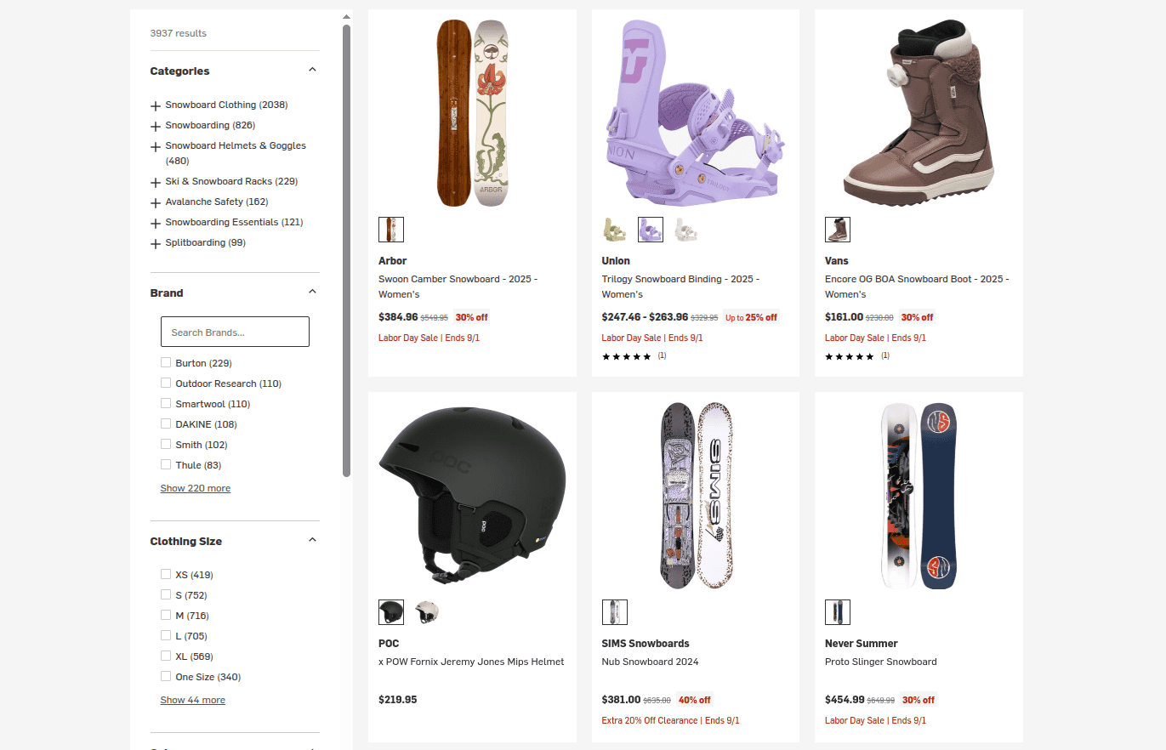Collapse the Clothing Size section chevron
1166x750 pixels.
(312, 540)
